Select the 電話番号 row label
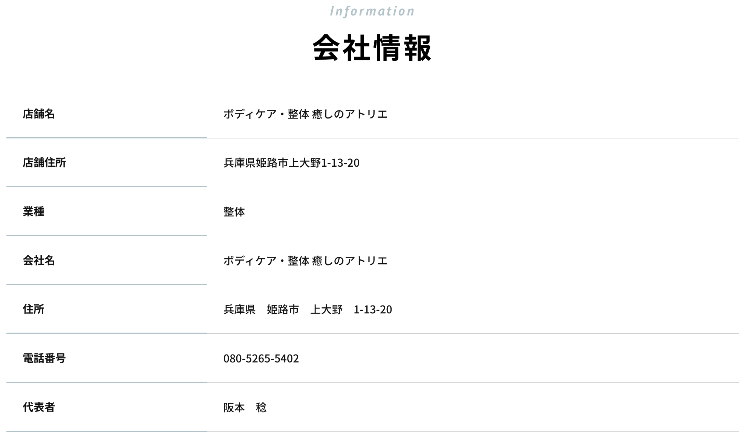Screen dimensions: 744x439 tap(44, 358)
